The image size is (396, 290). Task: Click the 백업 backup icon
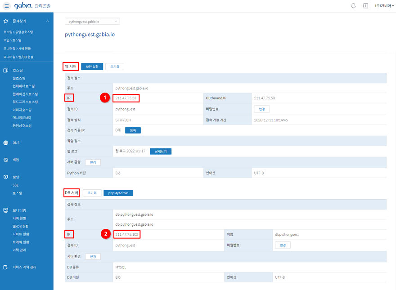click(x=6, y=160)
